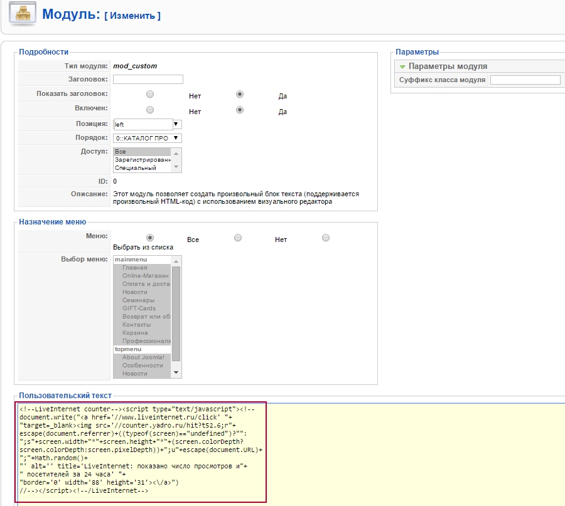Select Новости under mainmenu
This screenshot has width=565, height=506.
click(x=142, y=292)
